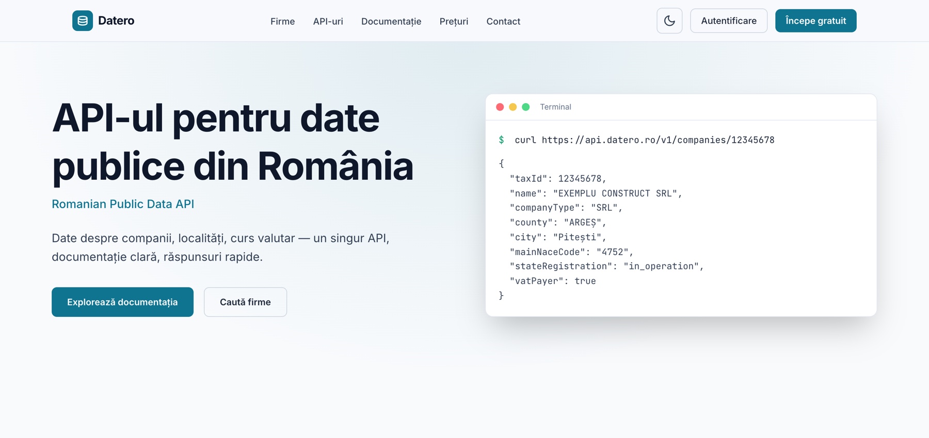
Task: Click the 'Terminal' title label
Action: [555, 107]
